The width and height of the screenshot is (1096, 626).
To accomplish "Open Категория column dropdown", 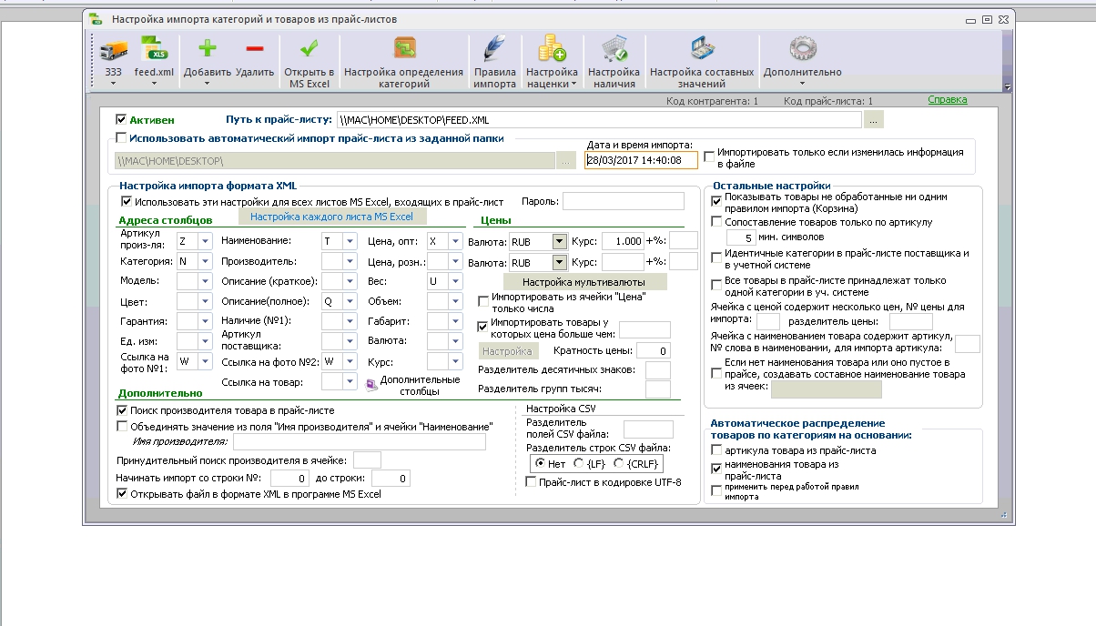I will (205, 261).
